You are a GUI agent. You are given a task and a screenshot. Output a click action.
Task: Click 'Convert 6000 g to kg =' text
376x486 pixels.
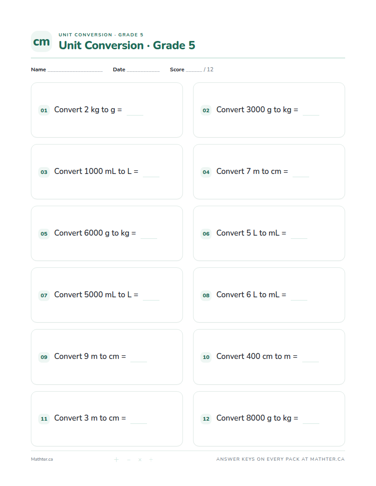point(95,233)
